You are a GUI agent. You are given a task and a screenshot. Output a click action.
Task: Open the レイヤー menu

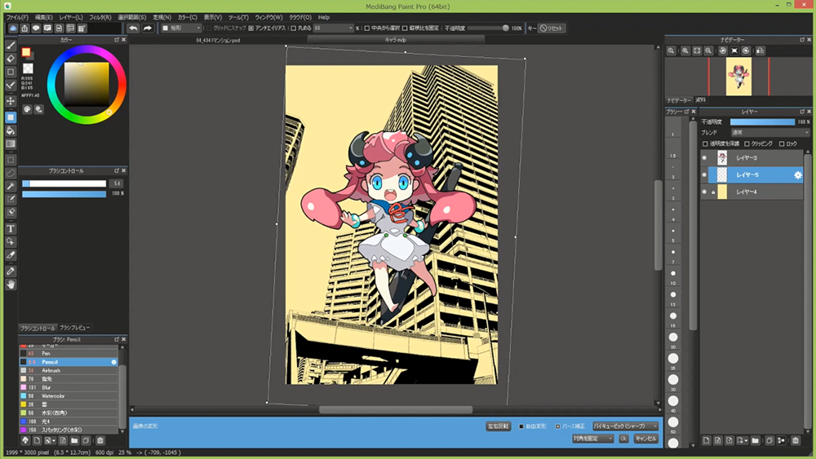[x=71, y=17]
